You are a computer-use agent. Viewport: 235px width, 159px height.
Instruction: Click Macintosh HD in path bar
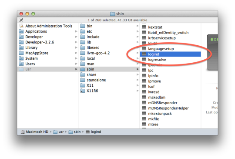(x=37, y=132)
